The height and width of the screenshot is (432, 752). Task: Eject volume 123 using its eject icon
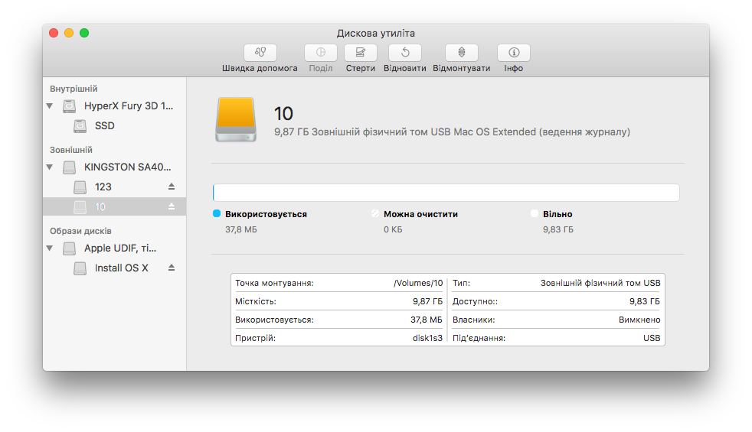point(172,187)
